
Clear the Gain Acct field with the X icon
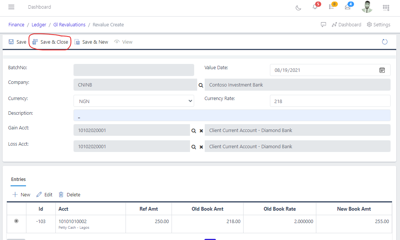[201, 130]
